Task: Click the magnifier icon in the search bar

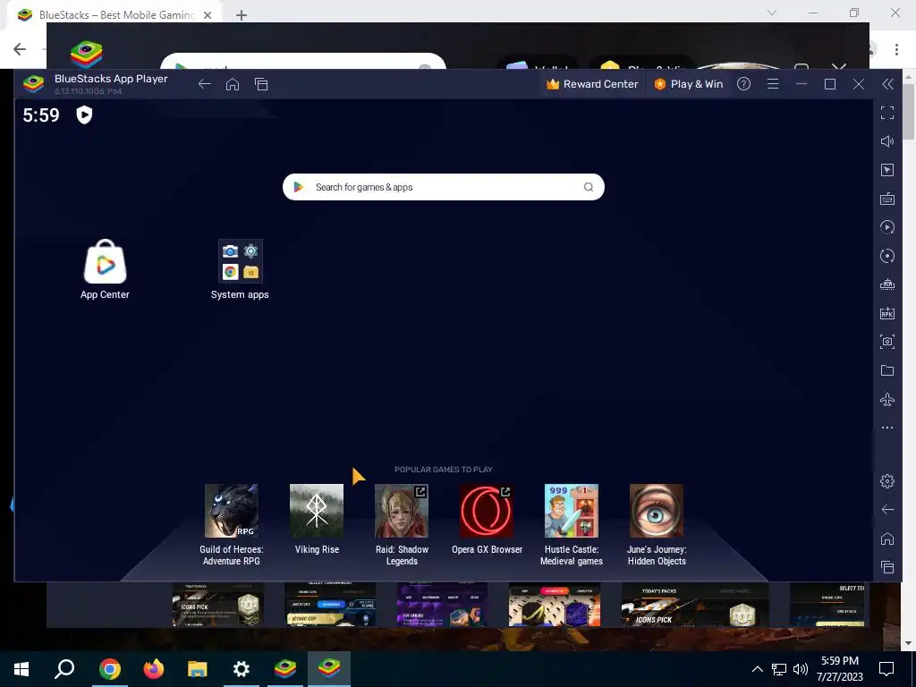Action: 589,187
